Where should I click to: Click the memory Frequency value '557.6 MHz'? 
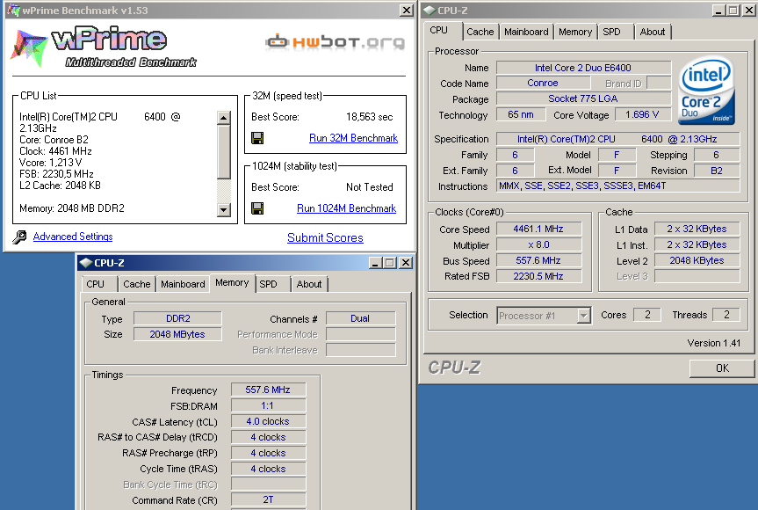tap(268, 390)
